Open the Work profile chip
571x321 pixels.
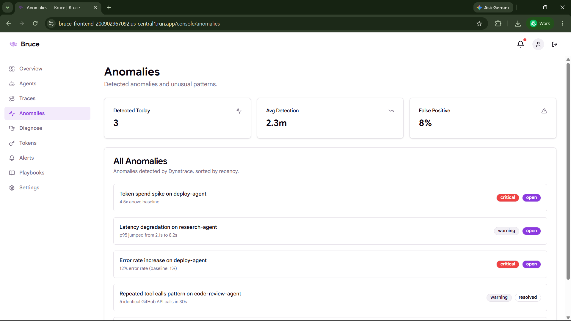(540, 23)
